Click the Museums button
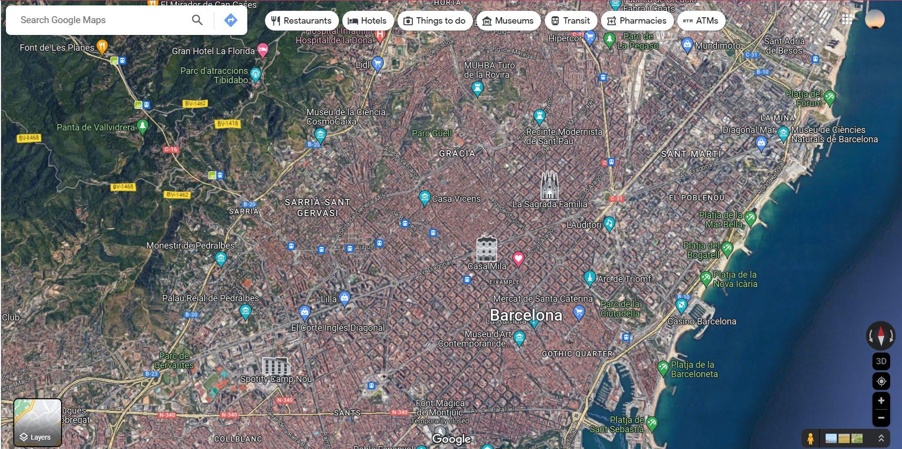This screenshot has height=449, width=902. (x=508, y=21)
